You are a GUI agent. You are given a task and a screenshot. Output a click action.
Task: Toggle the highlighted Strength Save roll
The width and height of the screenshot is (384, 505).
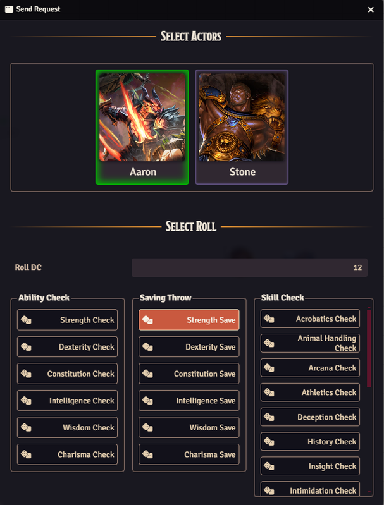(189, 320)
